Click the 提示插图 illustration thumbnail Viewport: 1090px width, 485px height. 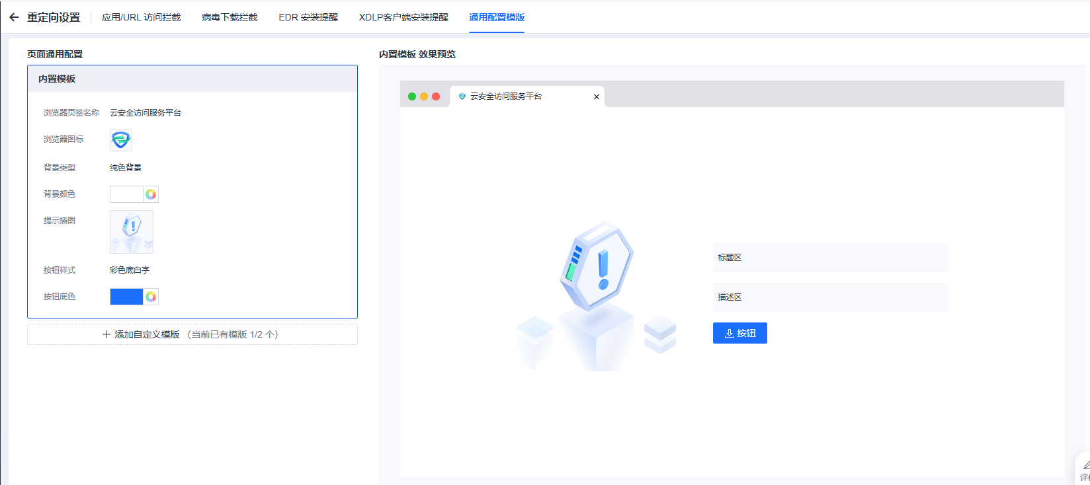click(x=132, y=232)
